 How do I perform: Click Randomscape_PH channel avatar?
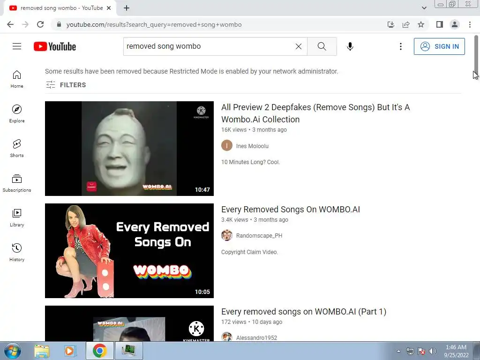(227, 235)
